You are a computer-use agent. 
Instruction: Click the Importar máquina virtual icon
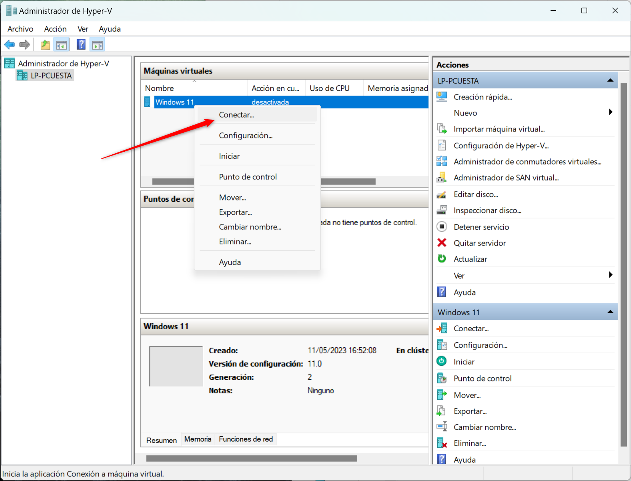pos(442,129)
